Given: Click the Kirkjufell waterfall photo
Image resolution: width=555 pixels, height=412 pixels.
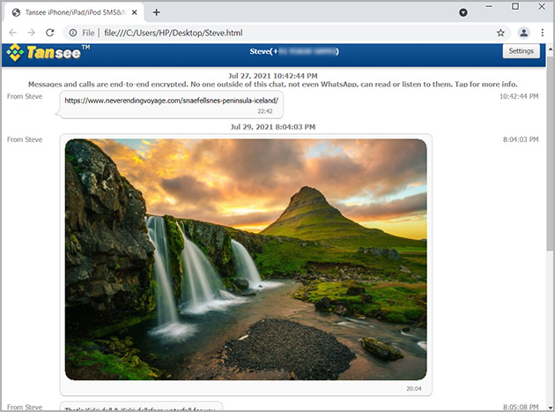Looking at the screenshot, I should tap(246, 258).
